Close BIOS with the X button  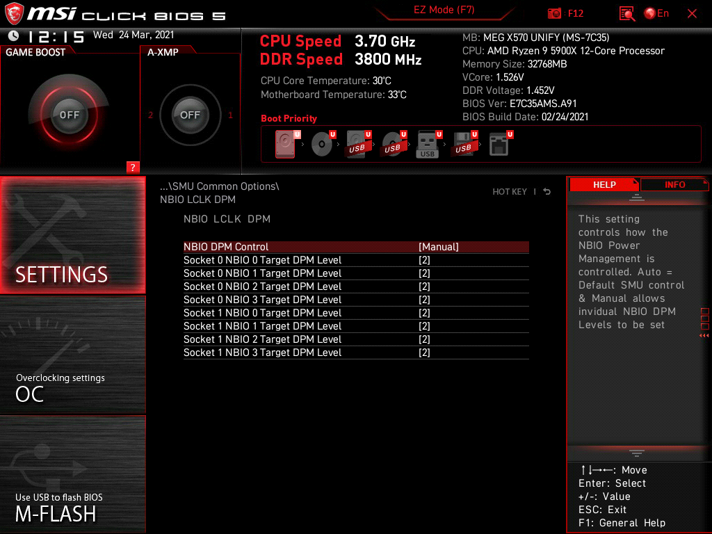692,14
